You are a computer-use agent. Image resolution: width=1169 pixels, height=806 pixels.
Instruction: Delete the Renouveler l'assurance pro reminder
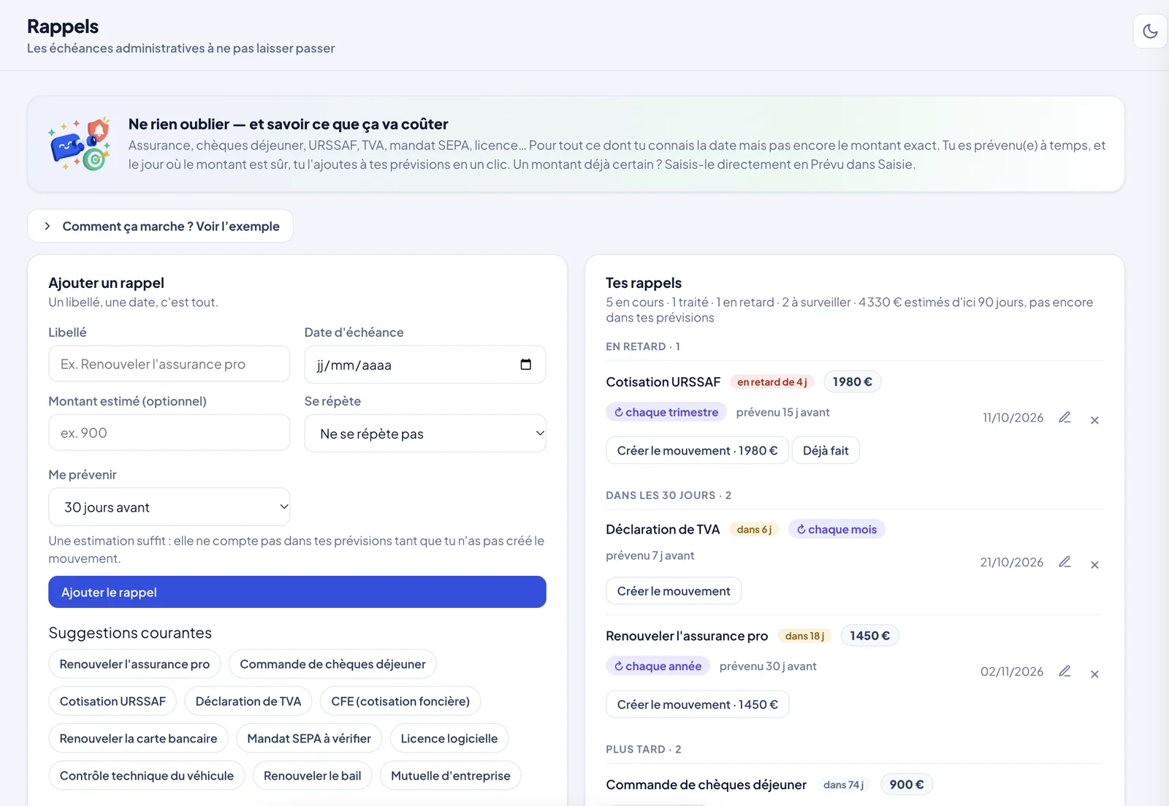[x=1094, y=674]
